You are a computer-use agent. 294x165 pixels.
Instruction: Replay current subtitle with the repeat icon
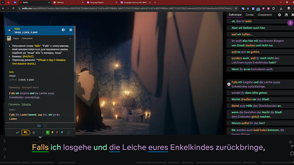tap(5, 149)
